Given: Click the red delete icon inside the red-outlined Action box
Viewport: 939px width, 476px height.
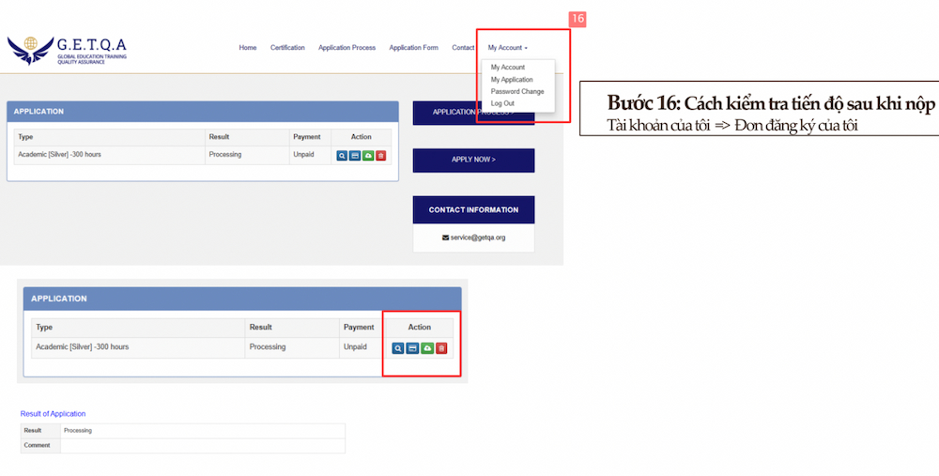Looking at the screenshot, I should (441, 348).
